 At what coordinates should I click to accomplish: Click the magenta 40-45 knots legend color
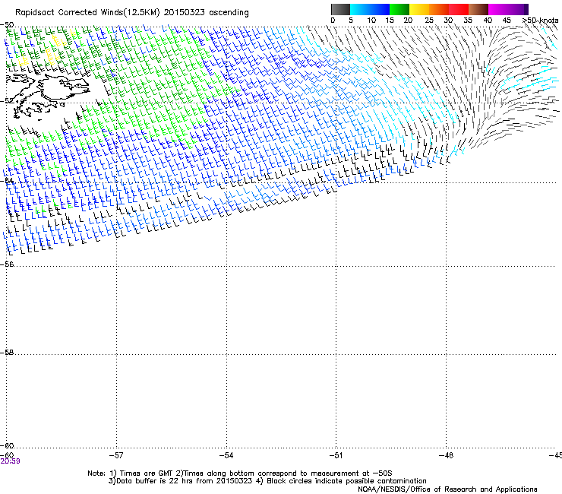[498, 9]
